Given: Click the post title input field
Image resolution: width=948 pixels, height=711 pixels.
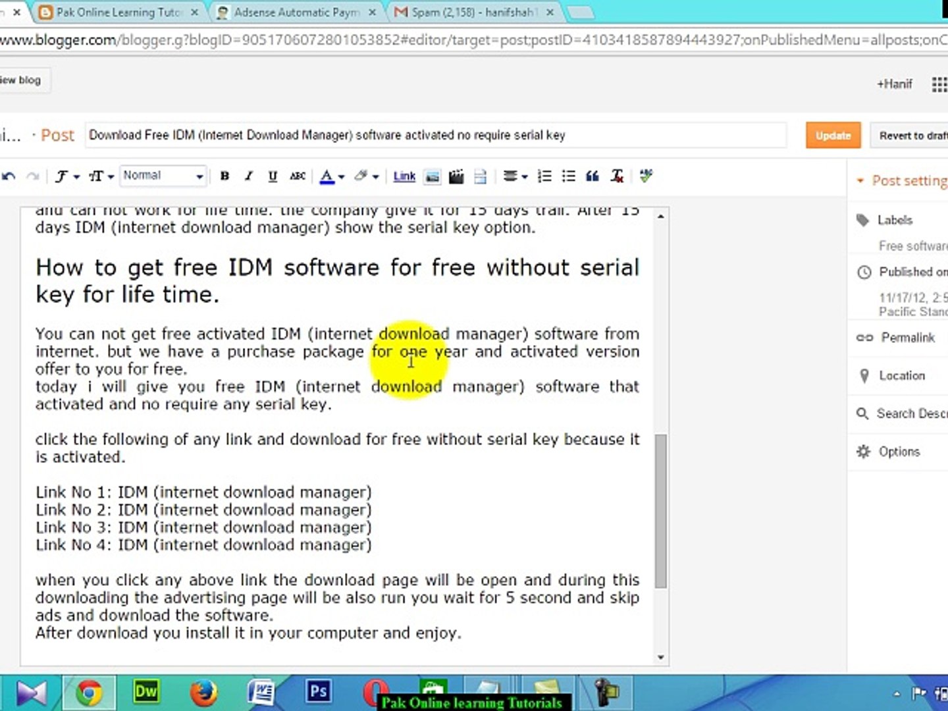Looking at the screenshot, I should click(435, 135).
